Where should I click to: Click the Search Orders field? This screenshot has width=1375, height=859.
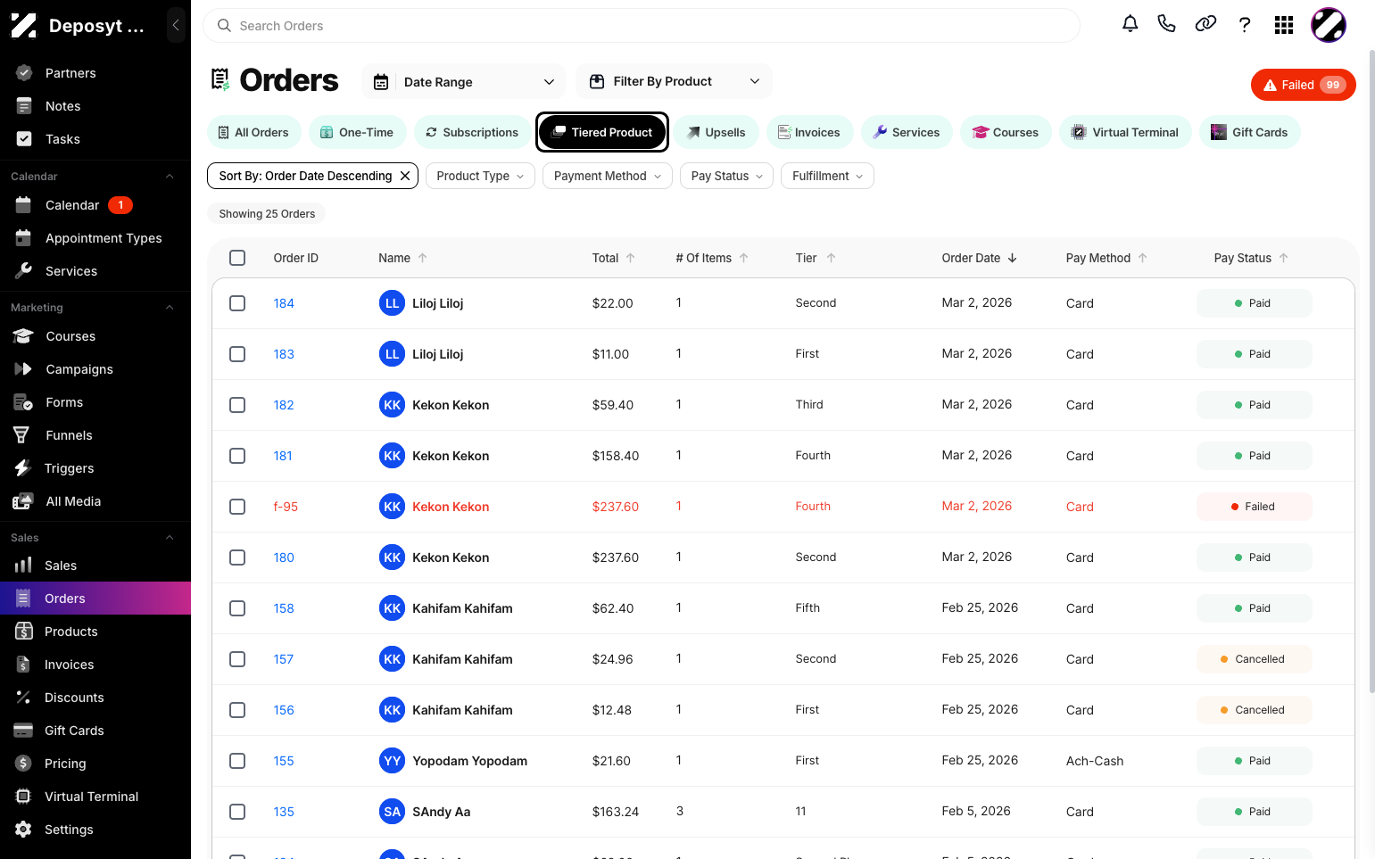(642, 26)
